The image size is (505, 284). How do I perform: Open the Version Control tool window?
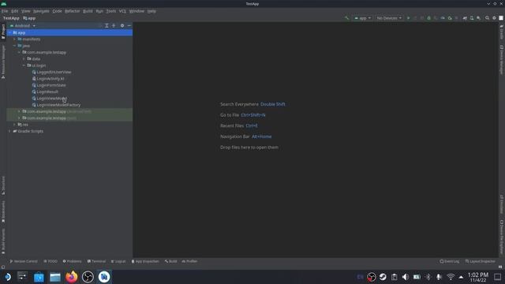click(24, 261)
